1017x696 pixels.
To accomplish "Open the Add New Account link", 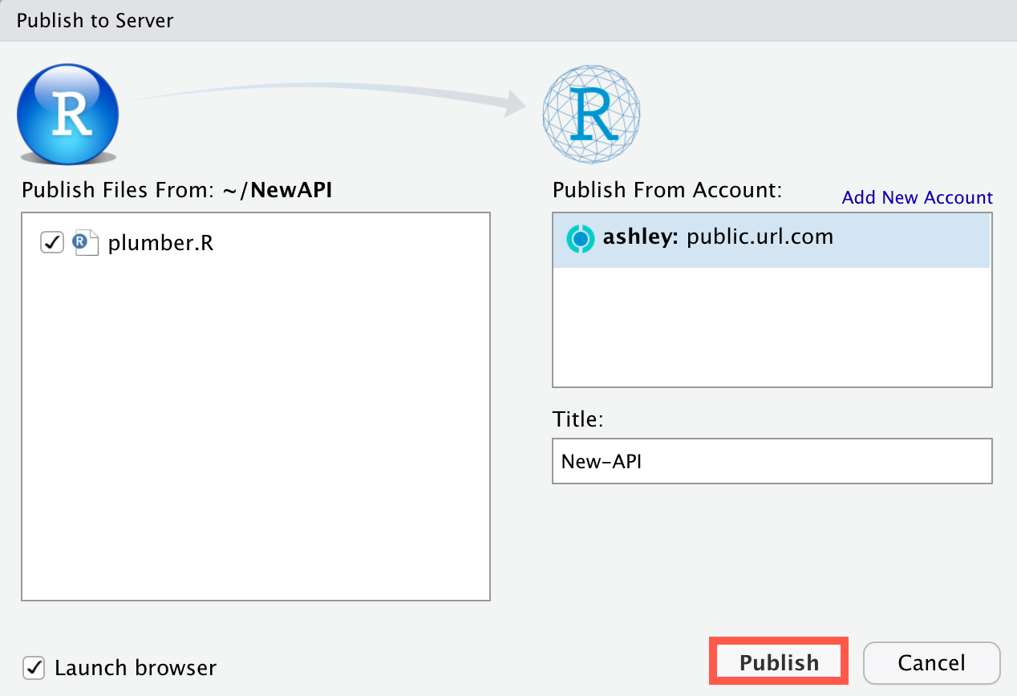I will 917,197.
